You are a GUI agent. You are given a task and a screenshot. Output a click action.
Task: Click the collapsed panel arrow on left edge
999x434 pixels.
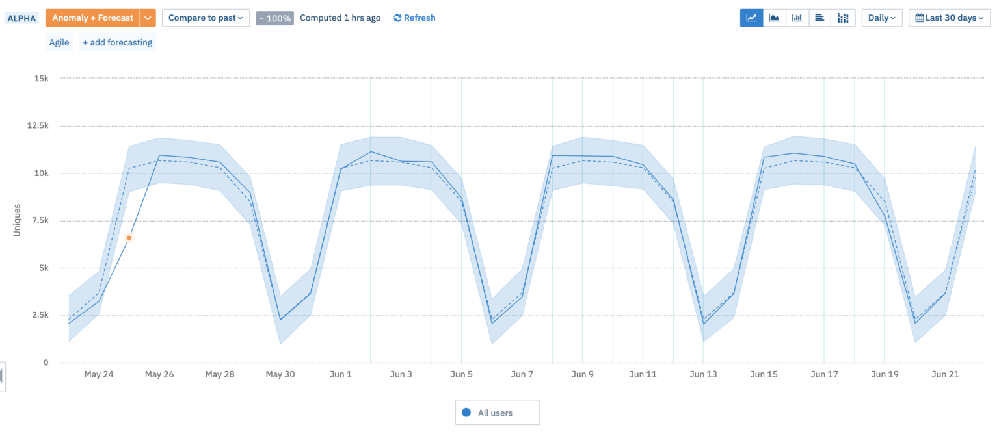point(3,376)
